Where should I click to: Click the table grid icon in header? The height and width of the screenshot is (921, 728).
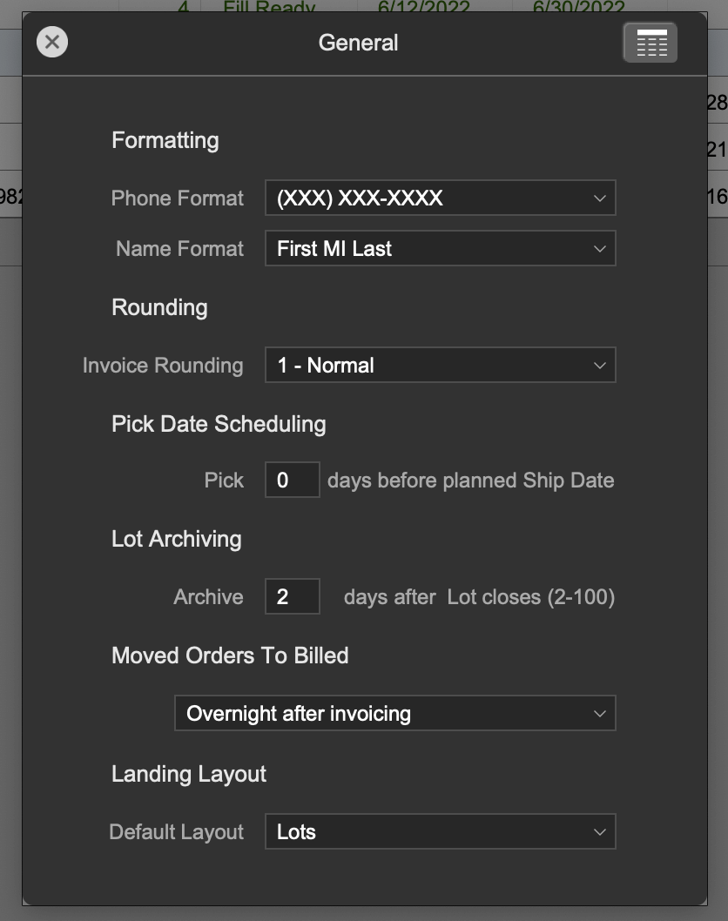click(650, 43)
